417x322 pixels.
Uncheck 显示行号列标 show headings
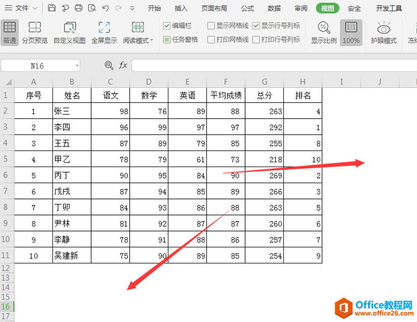point(256,26)
